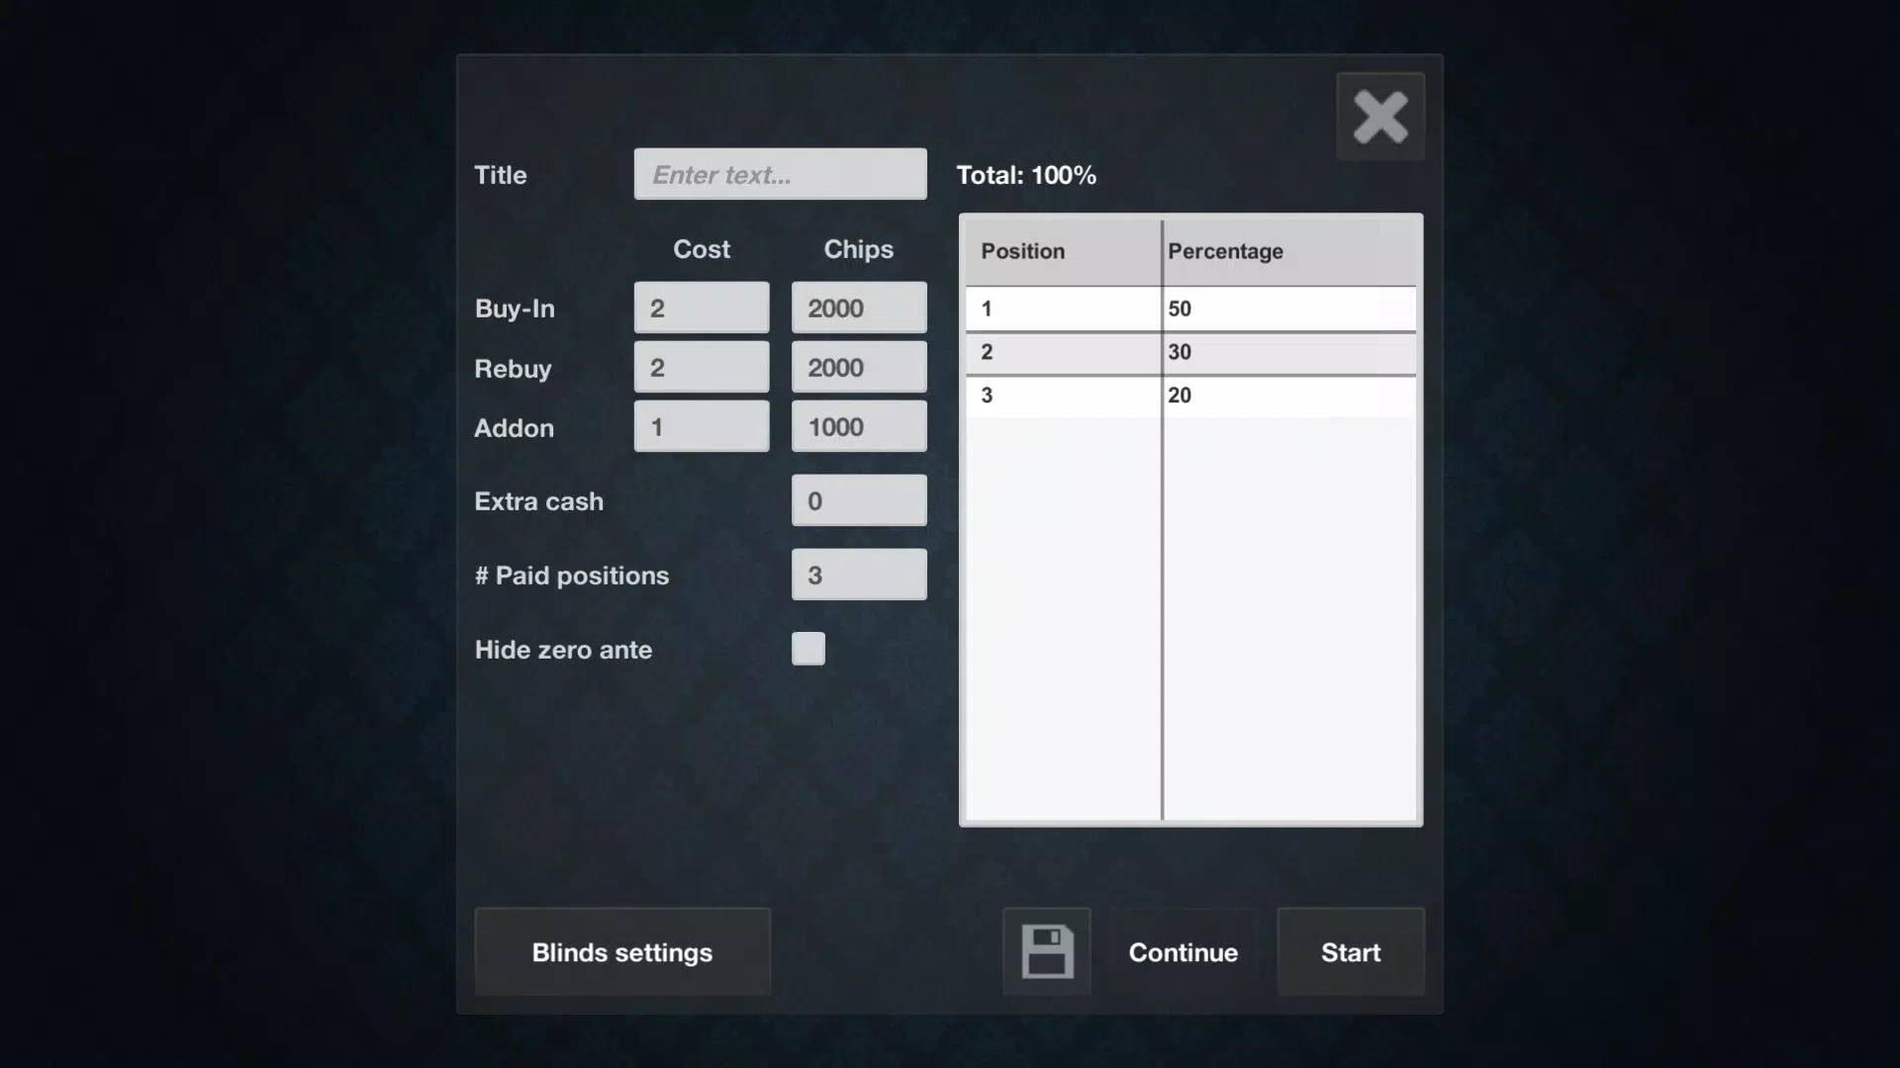Click the Save/floppy disk icon

pos(1045,952)
